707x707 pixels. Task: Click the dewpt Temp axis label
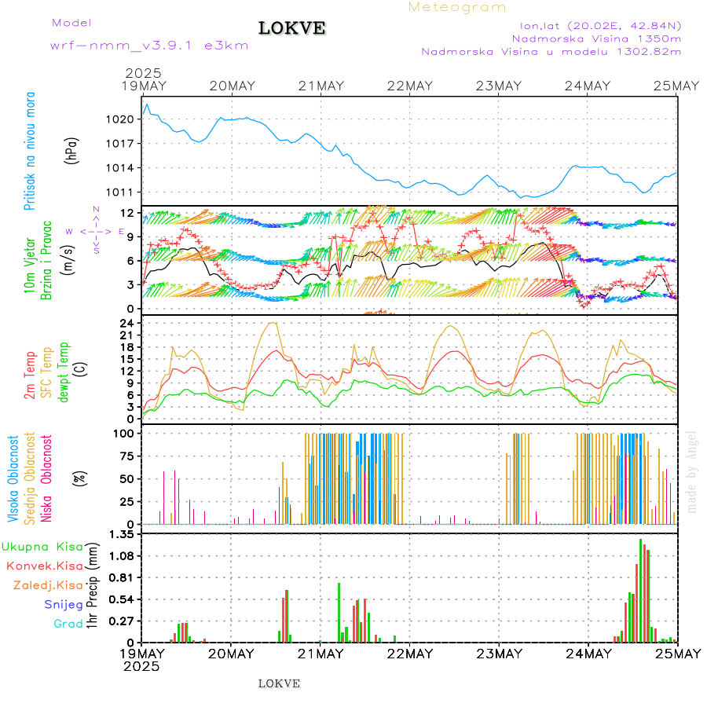[x=64, y=370]
